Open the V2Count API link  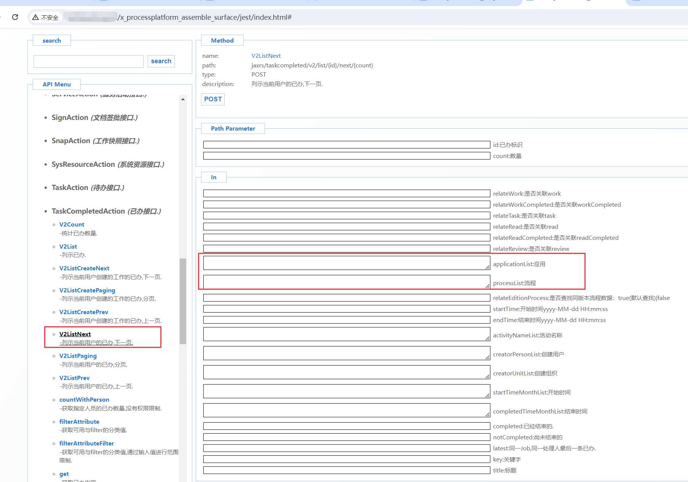click(x=72, y=225)
